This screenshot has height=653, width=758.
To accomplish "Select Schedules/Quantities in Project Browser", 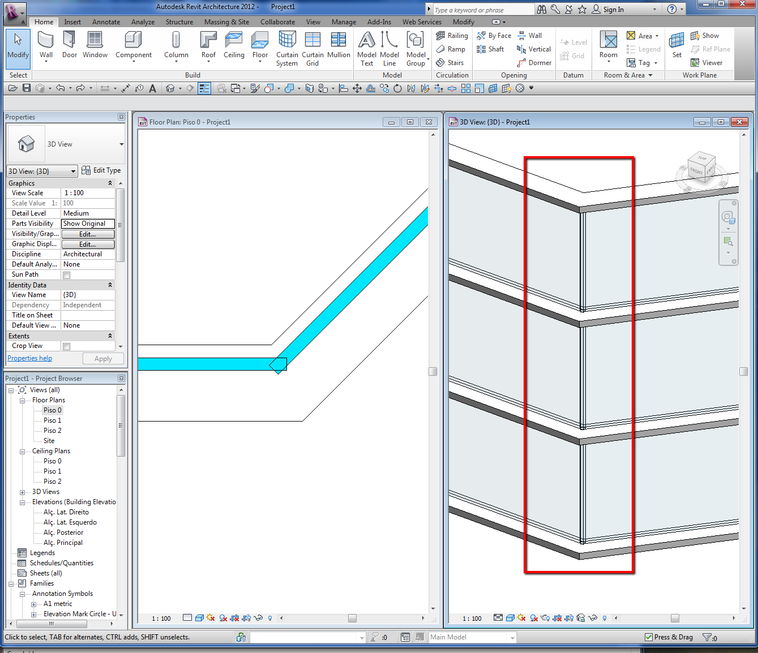I will [x=61, y=563].
